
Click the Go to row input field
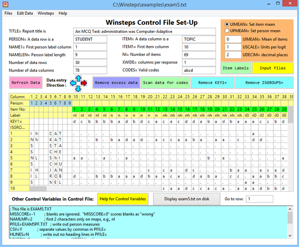pyautogui.click(x=260, y=199)
